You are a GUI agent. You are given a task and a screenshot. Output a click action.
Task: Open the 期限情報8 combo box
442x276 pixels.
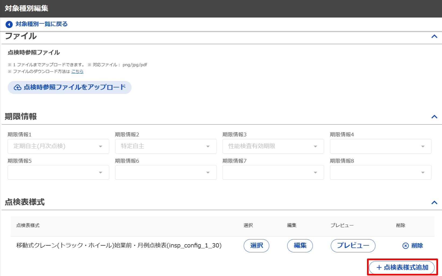[380, 172]
